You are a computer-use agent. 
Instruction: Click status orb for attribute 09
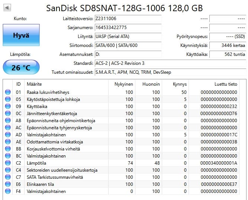[x=8, y=106]
